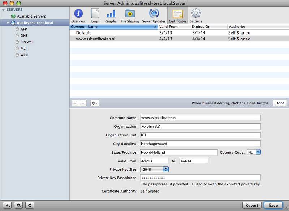Select AFP in the sidebar

[23, 29]
